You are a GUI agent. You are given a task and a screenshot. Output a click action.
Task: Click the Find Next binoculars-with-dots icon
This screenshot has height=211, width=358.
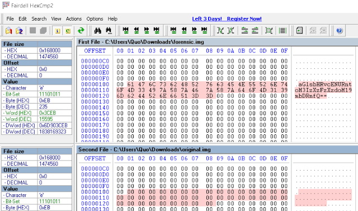[109, 30]
